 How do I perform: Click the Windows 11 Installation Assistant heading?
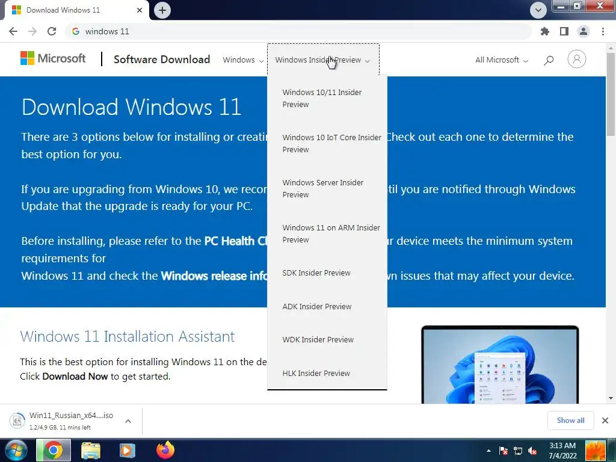(128, 337)
